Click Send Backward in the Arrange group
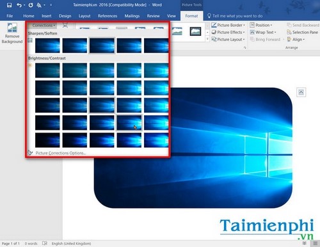The height and width of the screenshot is (247, 320). click(x=303, y=25)
